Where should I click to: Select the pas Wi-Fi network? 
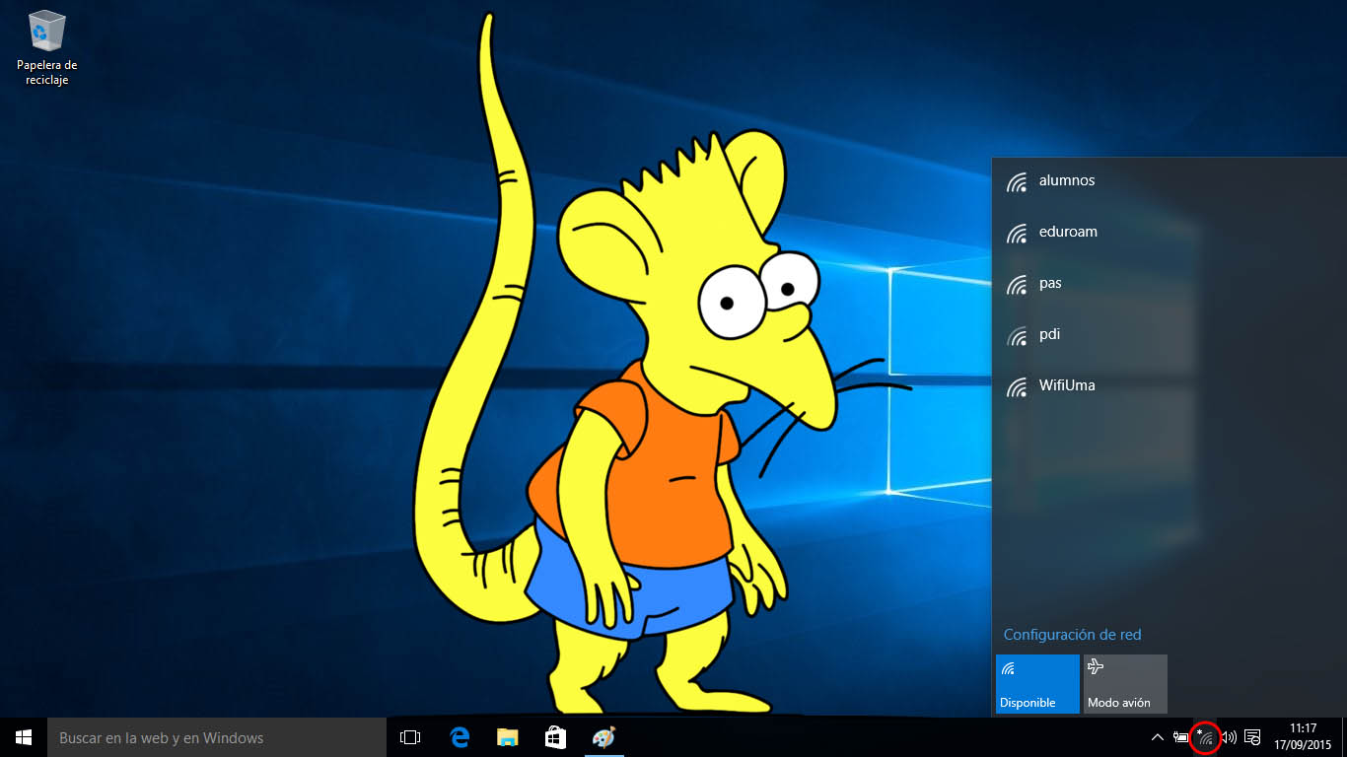(x=1169, y=284)
